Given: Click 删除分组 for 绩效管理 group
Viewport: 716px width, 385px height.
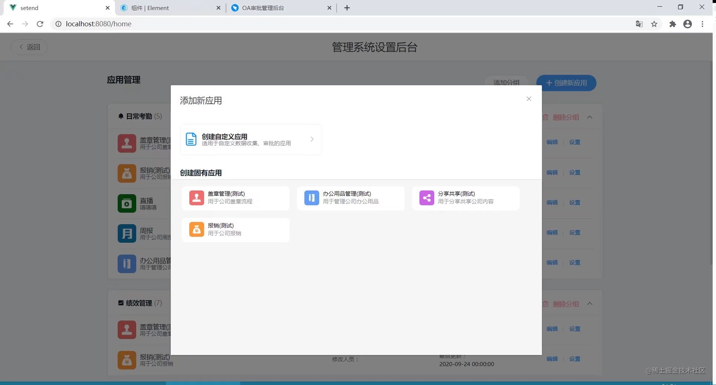Looking at the screenshot, I should [561, 304].
